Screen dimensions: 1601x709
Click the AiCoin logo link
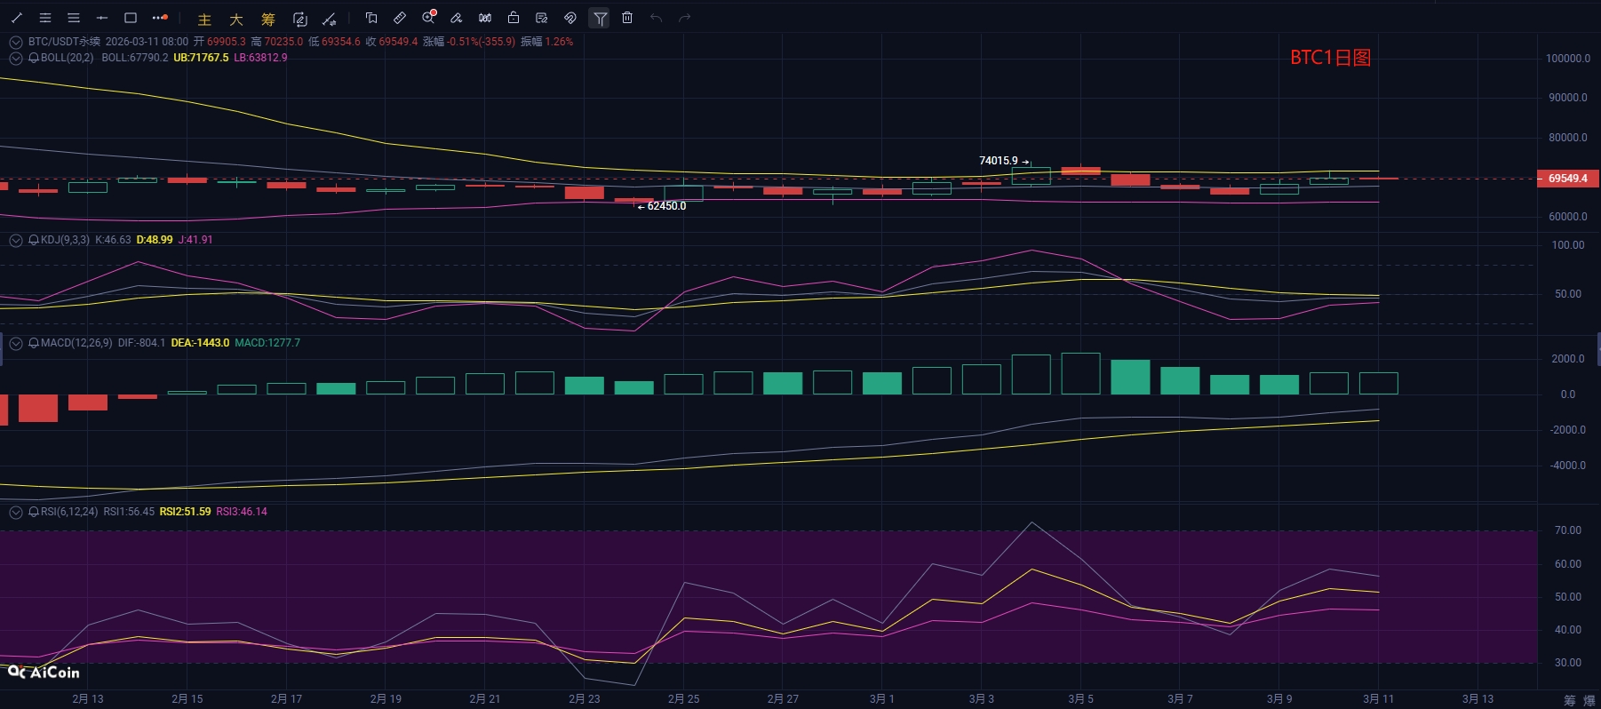(x=44, y=673)
